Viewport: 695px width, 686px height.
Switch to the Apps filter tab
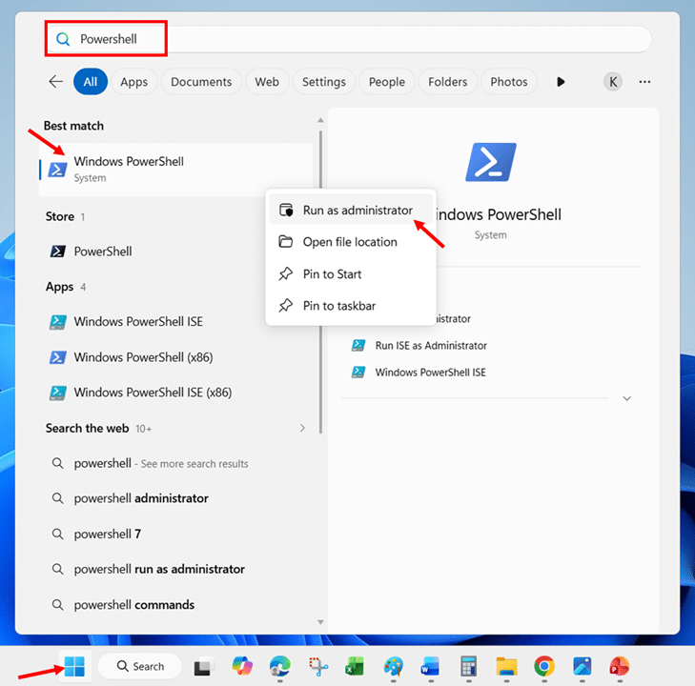click(133, 82)
